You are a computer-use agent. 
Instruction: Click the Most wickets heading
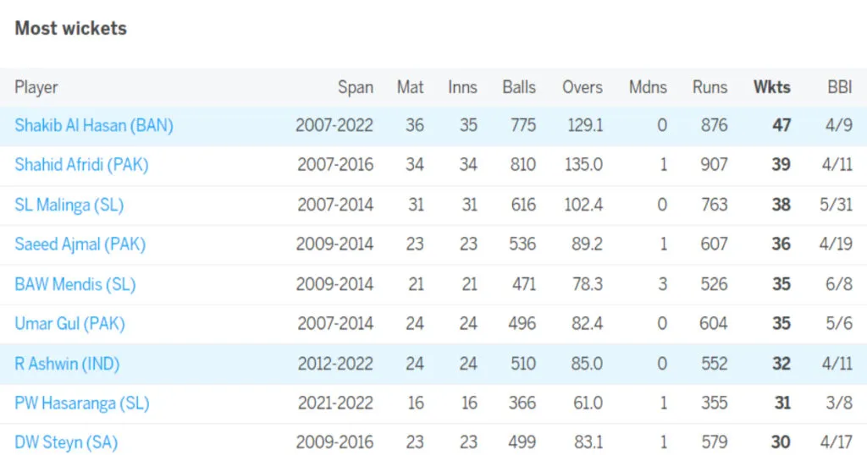pos(71,28)
